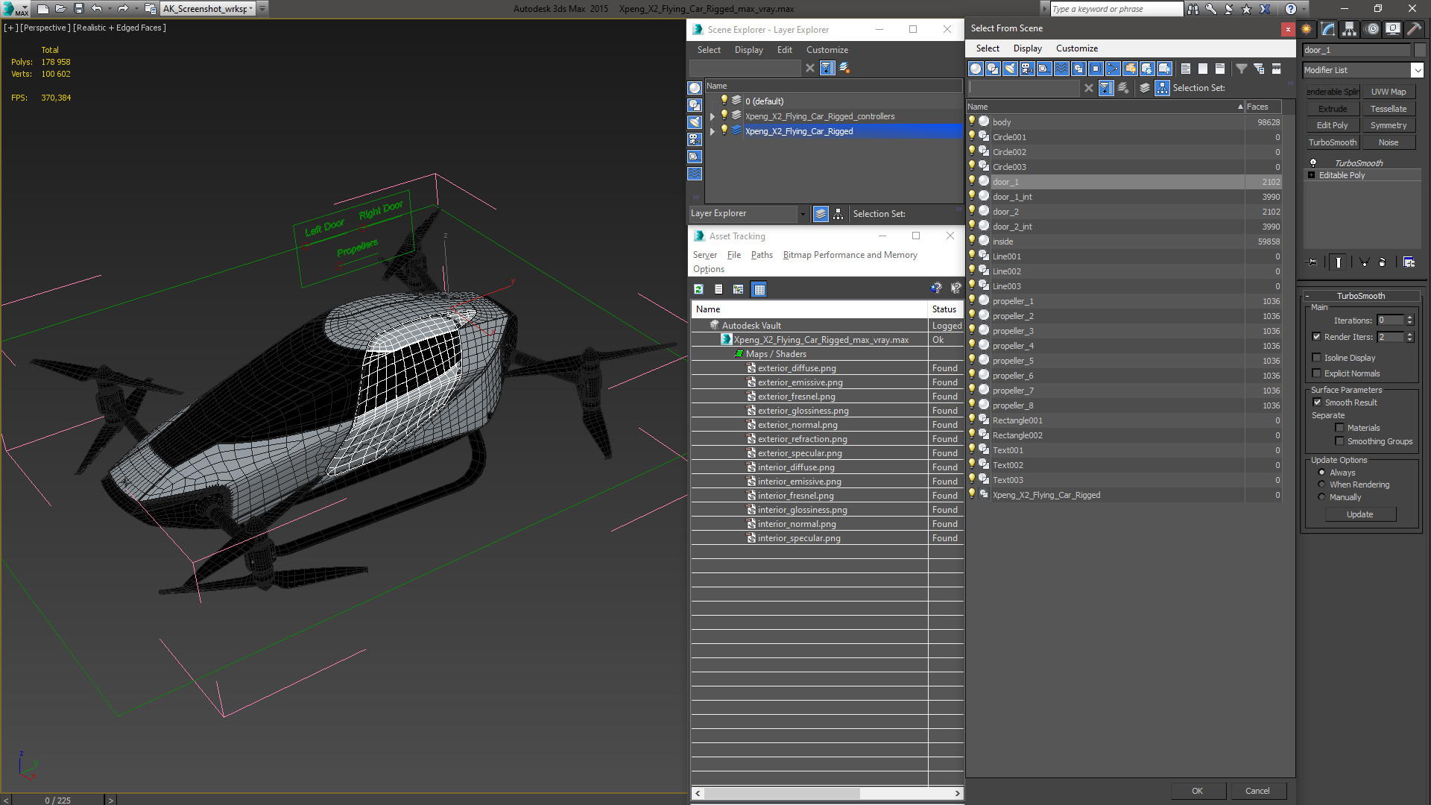This screenshot has width=1431, height=805.
Task: Open Display menu in Select From Scene
Action: 1027,48
